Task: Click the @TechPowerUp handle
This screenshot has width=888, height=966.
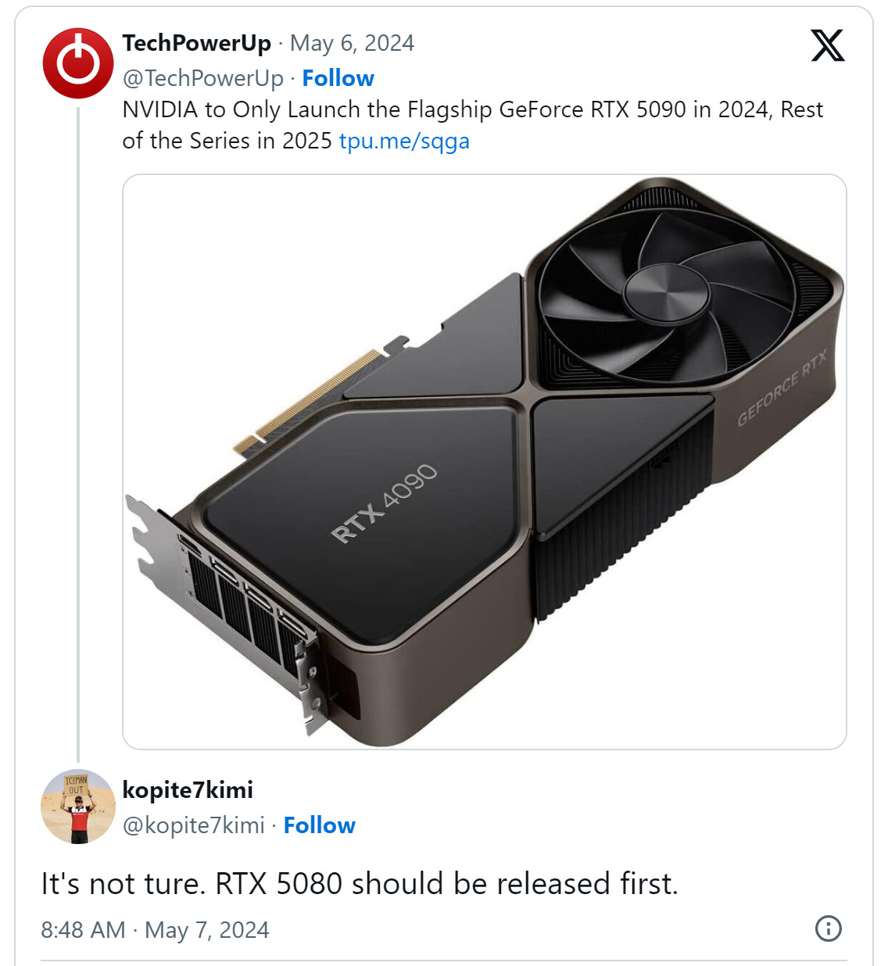Action: (202, 77)
